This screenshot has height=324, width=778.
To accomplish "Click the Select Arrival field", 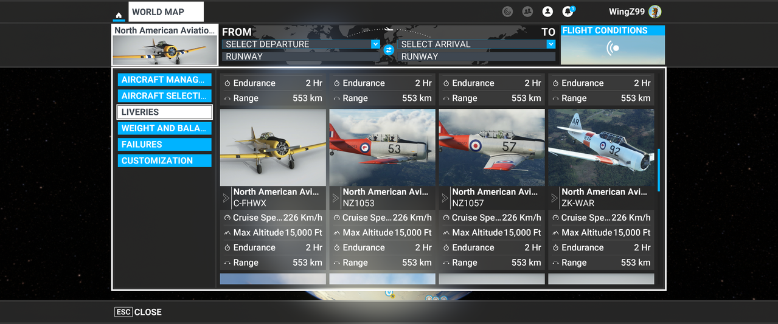I will 476,44.
